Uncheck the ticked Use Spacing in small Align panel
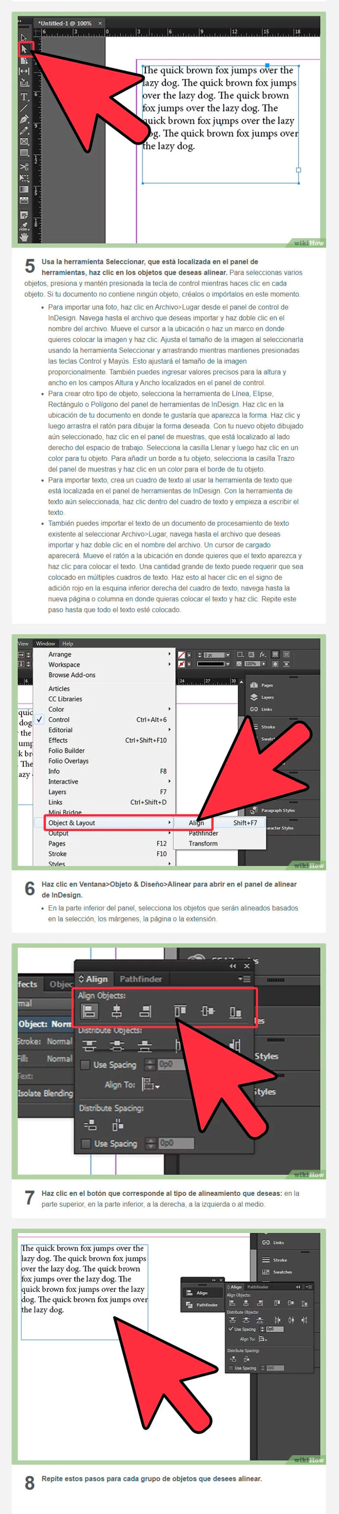339x1514 pixels. (230, 1329)
